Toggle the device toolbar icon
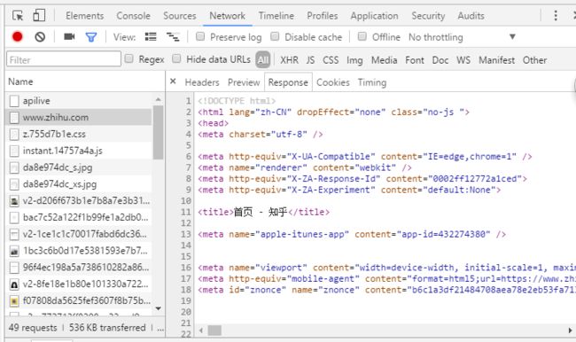The image size is (576, 342). pyautogui.click(x=39, y=15)
